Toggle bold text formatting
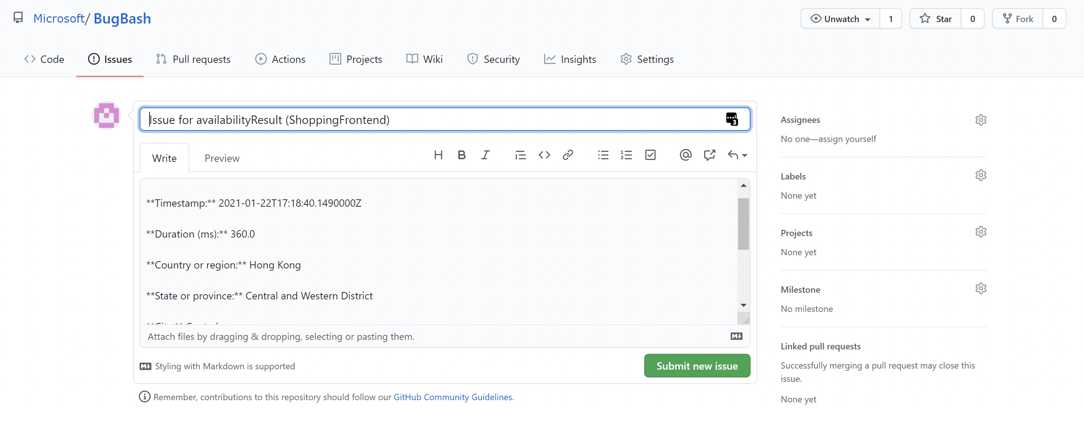 point(461,155)
